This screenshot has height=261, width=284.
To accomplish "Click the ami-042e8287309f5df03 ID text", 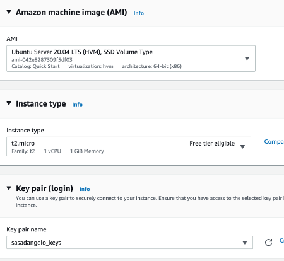I will [x=42, y=59].
